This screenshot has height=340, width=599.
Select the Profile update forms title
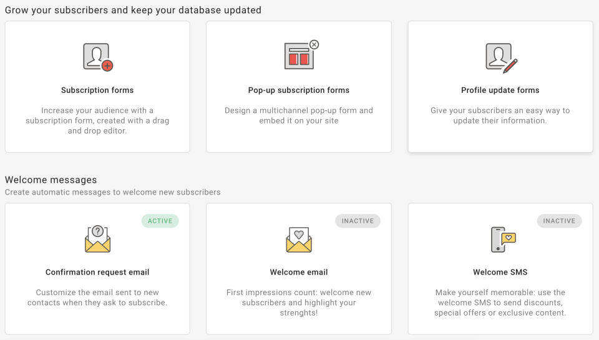[x=500, y=90]
